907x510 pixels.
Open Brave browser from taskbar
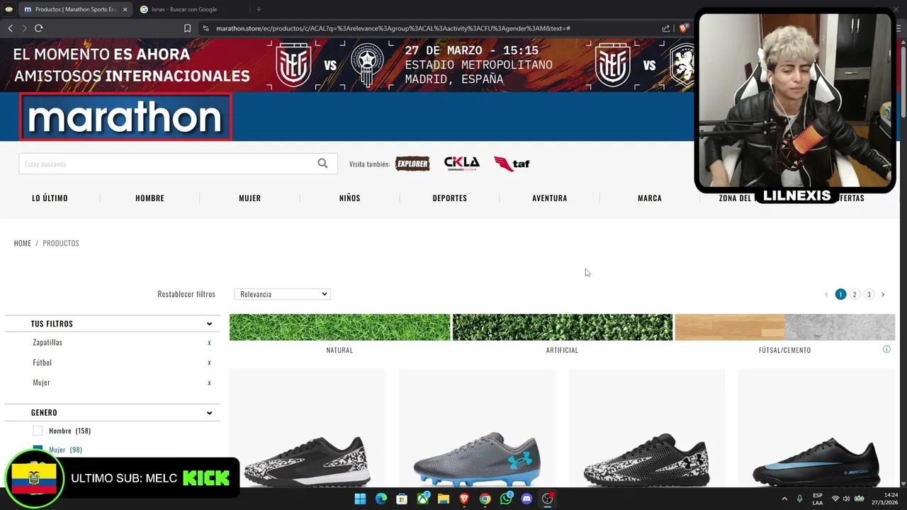tap(464, 499)
